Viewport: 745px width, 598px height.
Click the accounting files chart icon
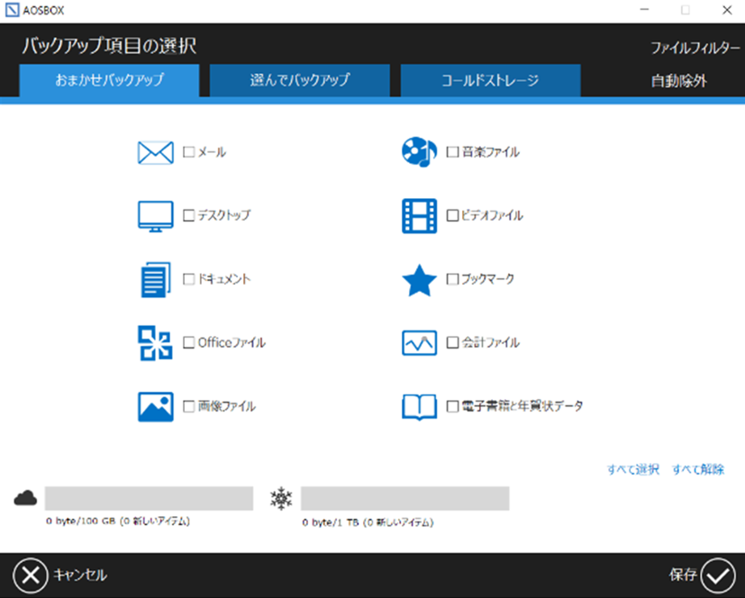coord(419,343)
